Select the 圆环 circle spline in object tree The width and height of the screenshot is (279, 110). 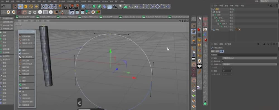click(x=217, y=9)
